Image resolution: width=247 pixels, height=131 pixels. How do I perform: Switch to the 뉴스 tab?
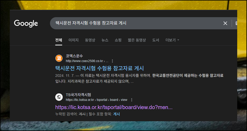click(x=105, y=40)
